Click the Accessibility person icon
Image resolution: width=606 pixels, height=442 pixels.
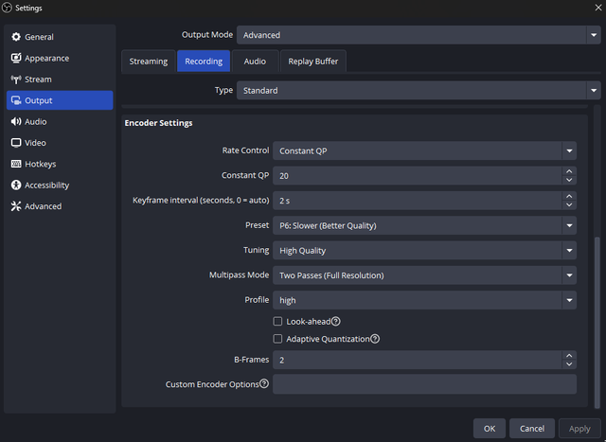tap(16, 186)
